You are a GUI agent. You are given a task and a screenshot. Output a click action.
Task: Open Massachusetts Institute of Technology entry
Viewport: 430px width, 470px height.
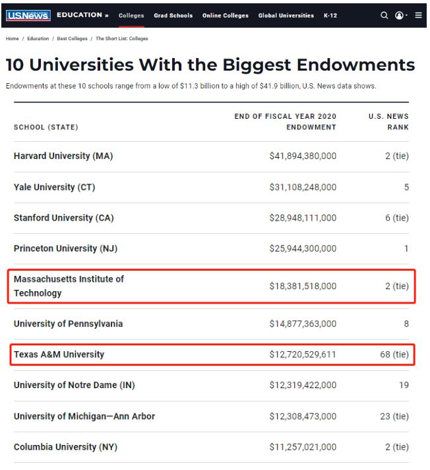click(x=69, y=286)
